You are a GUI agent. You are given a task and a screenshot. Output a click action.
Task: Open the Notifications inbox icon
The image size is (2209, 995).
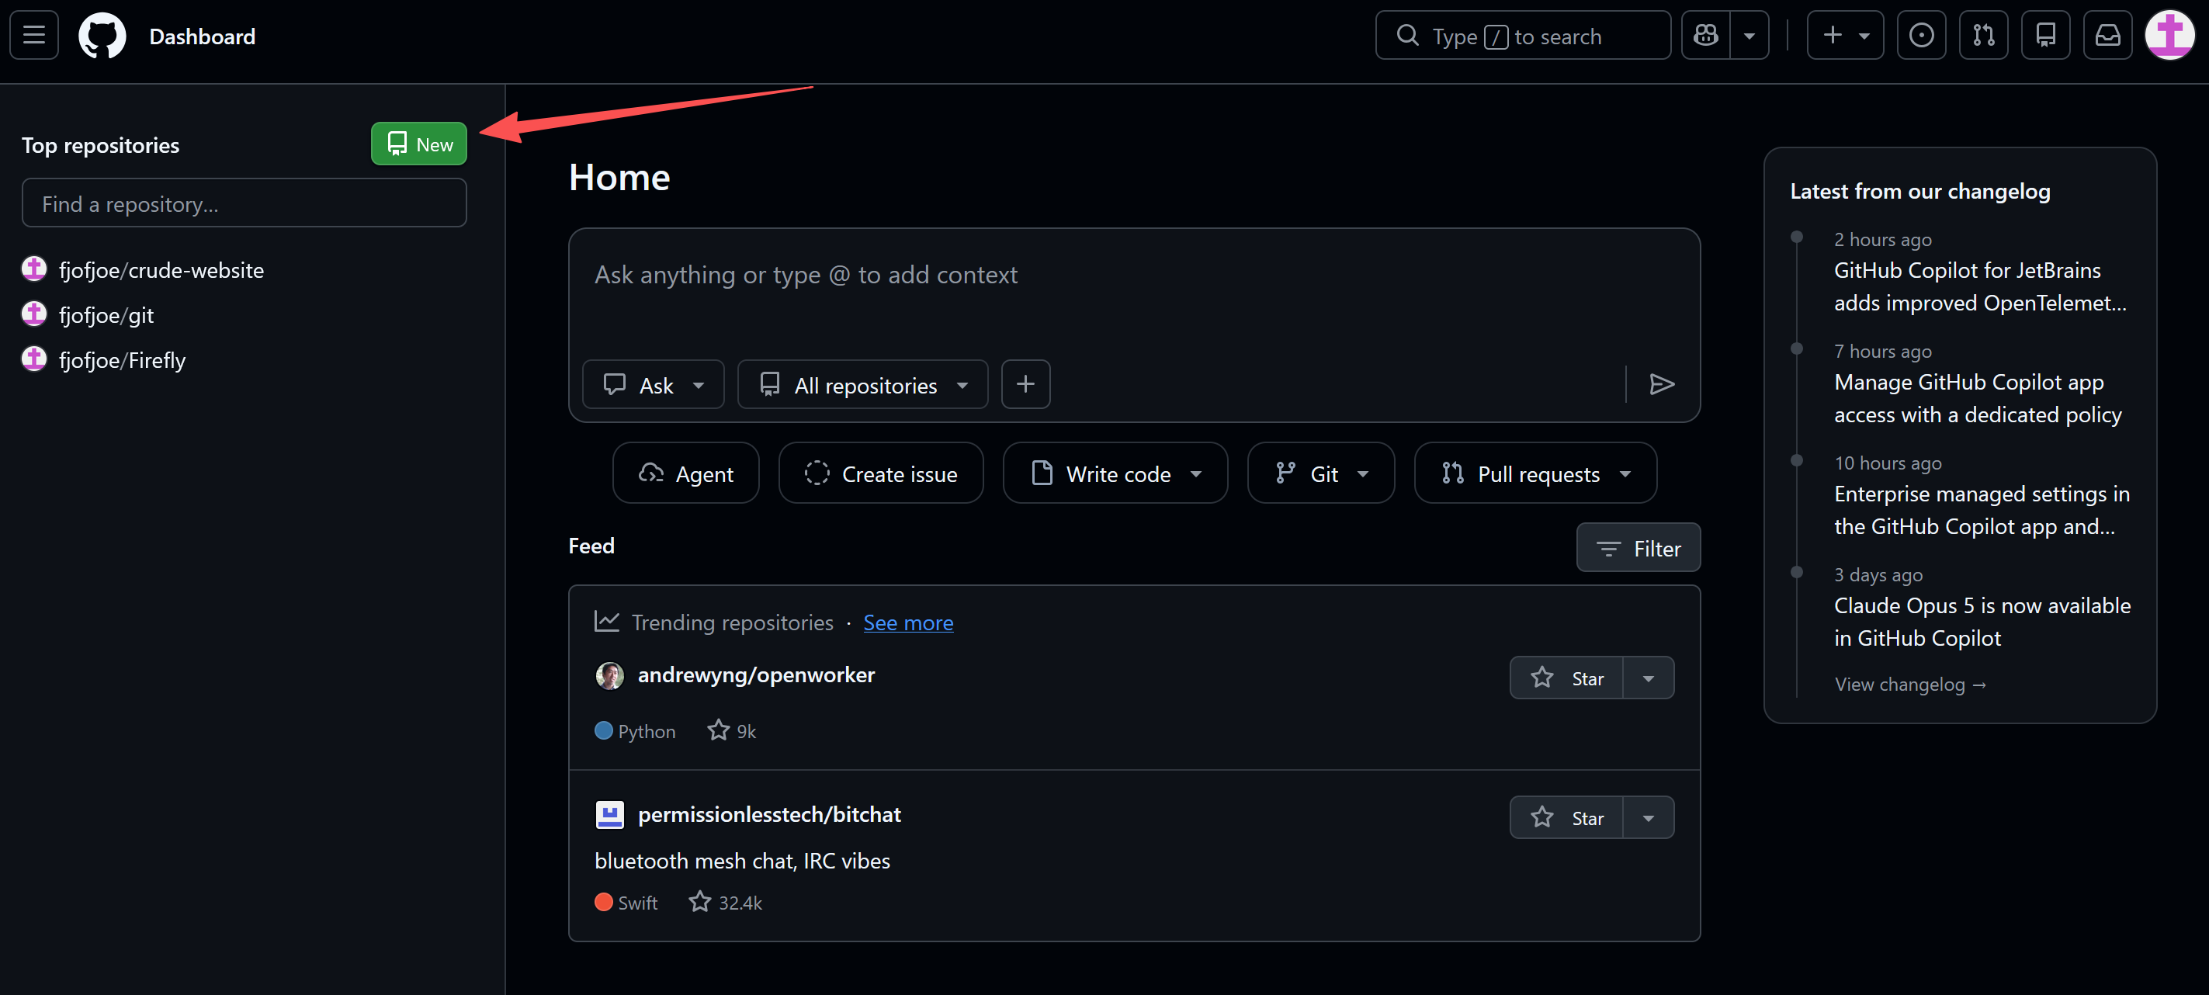pos(2108,35)
